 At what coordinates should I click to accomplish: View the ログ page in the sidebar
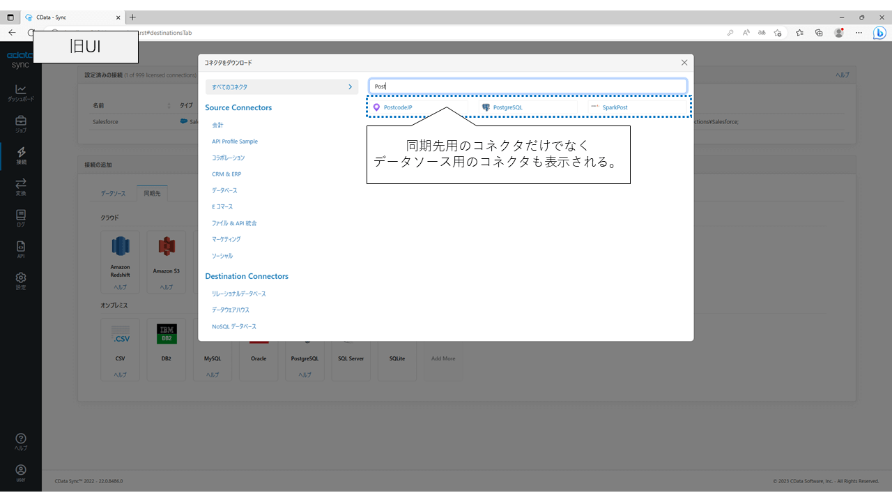tap(21, 218)
